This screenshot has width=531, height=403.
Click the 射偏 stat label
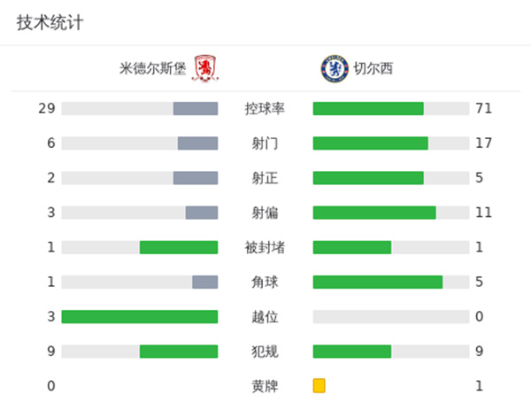(x=265, y=213)
